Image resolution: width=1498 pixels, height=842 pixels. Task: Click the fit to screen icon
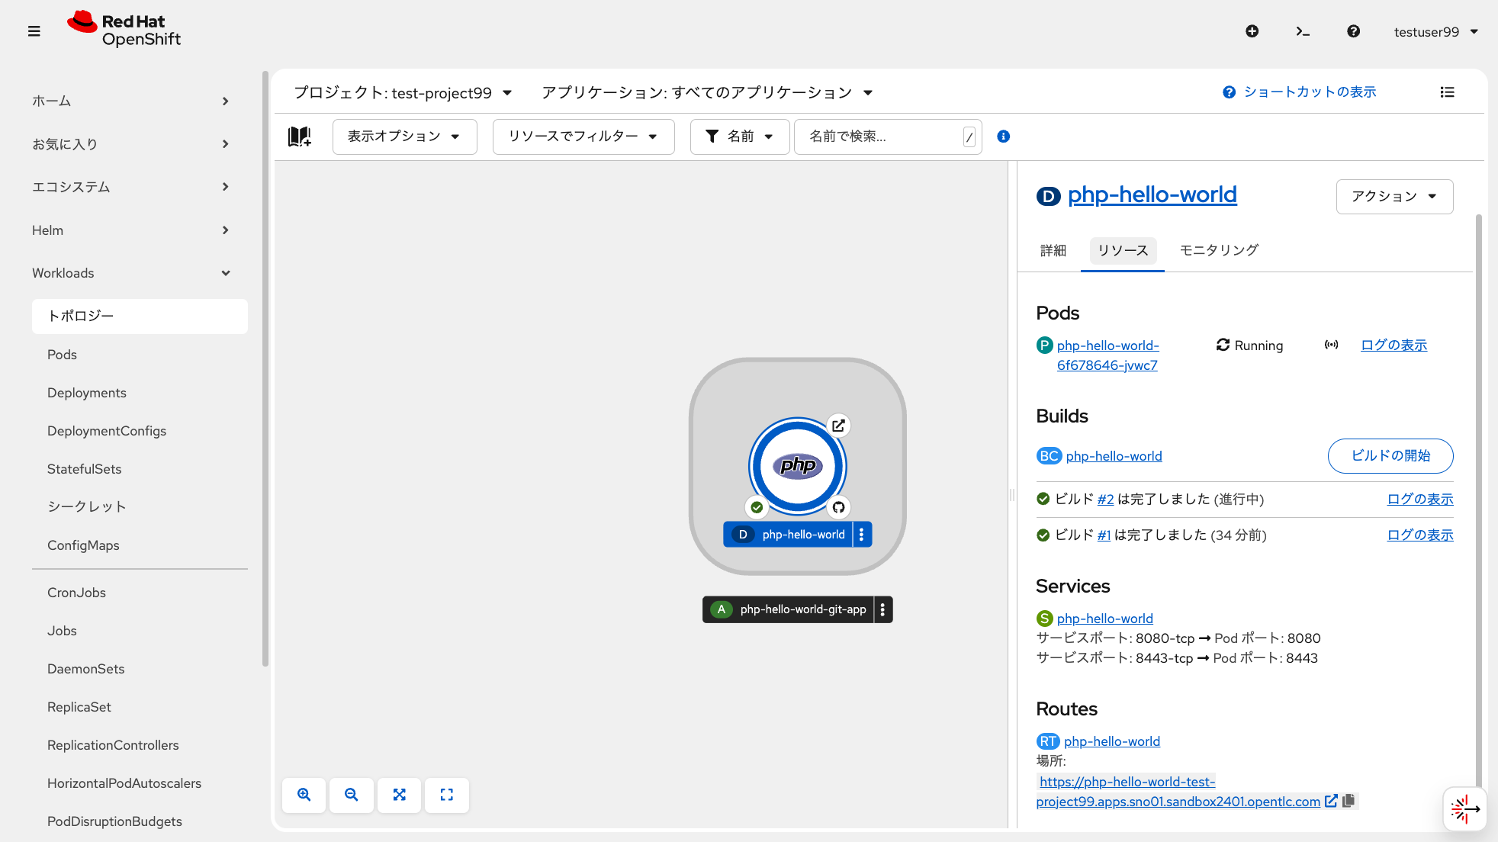coord(399,795)
